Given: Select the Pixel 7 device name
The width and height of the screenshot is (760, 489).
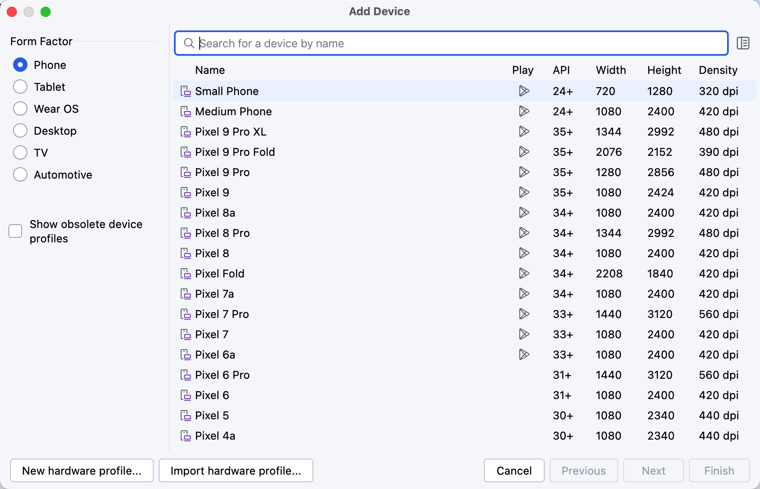Looking at the screenshot, I should pos(212,334).
